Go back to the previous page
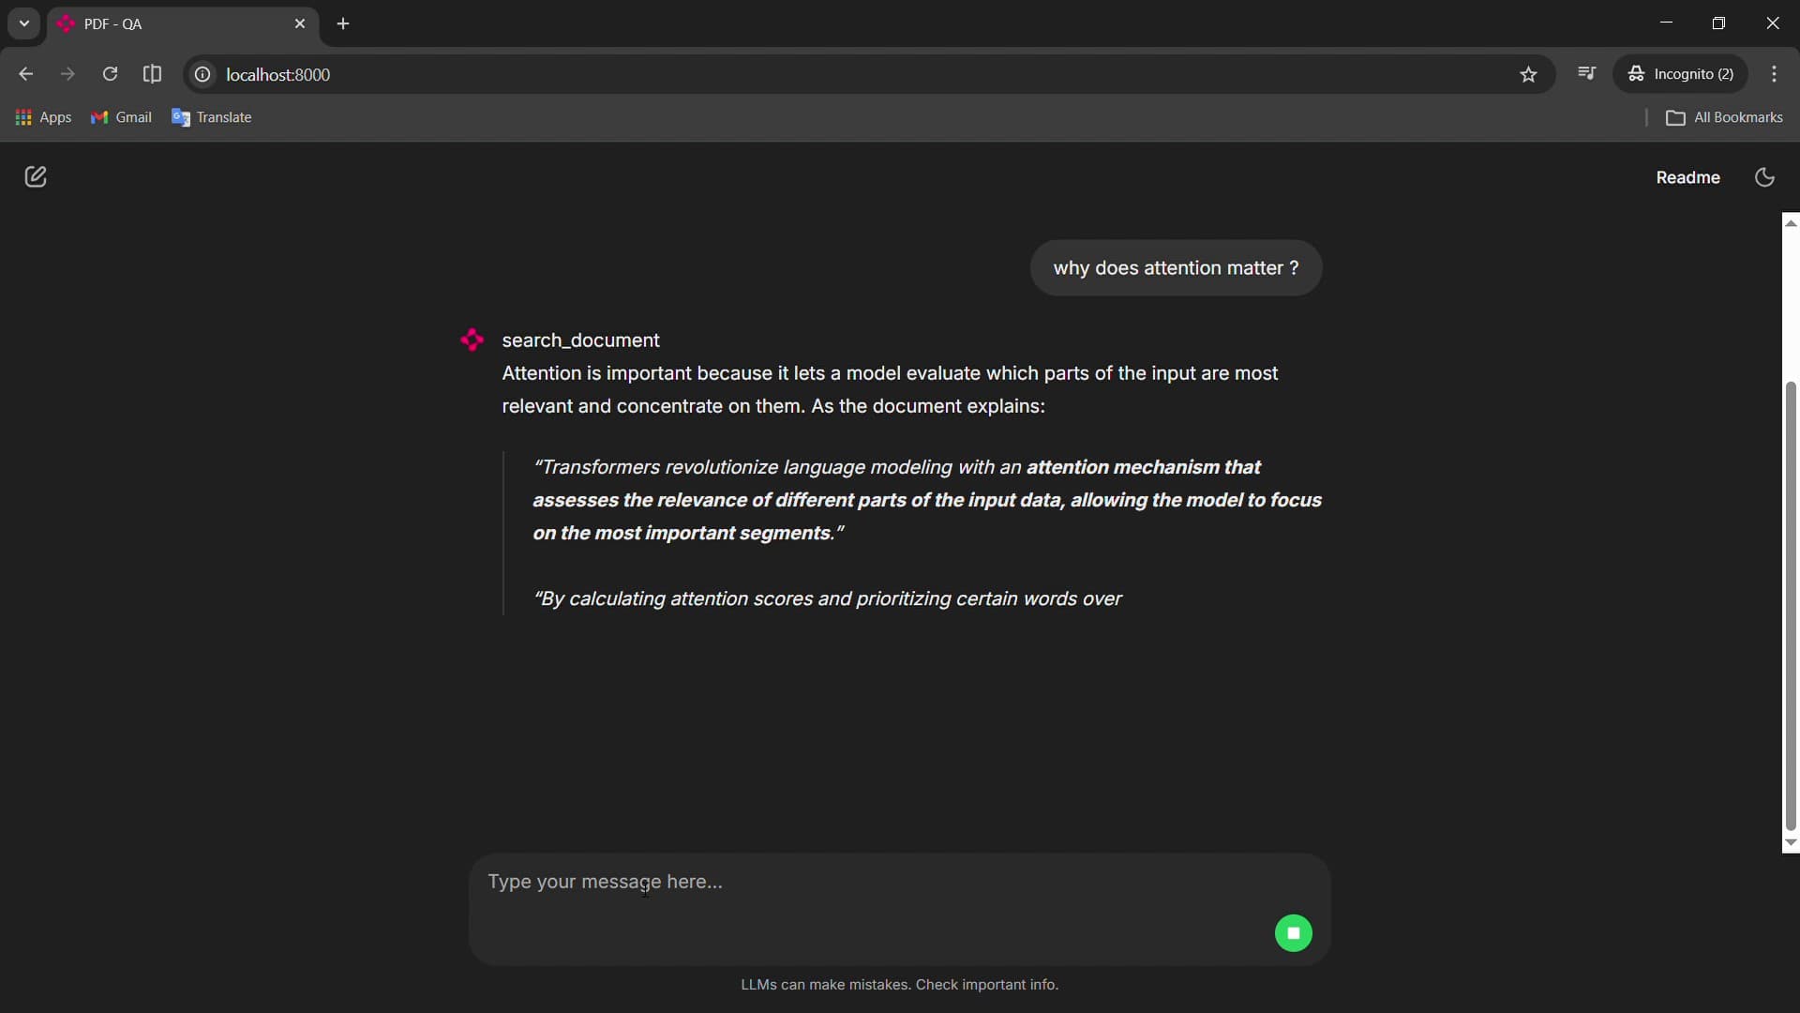This screenshot has width=1800, height=1013. pyautogui.click(x=25, y=74)
